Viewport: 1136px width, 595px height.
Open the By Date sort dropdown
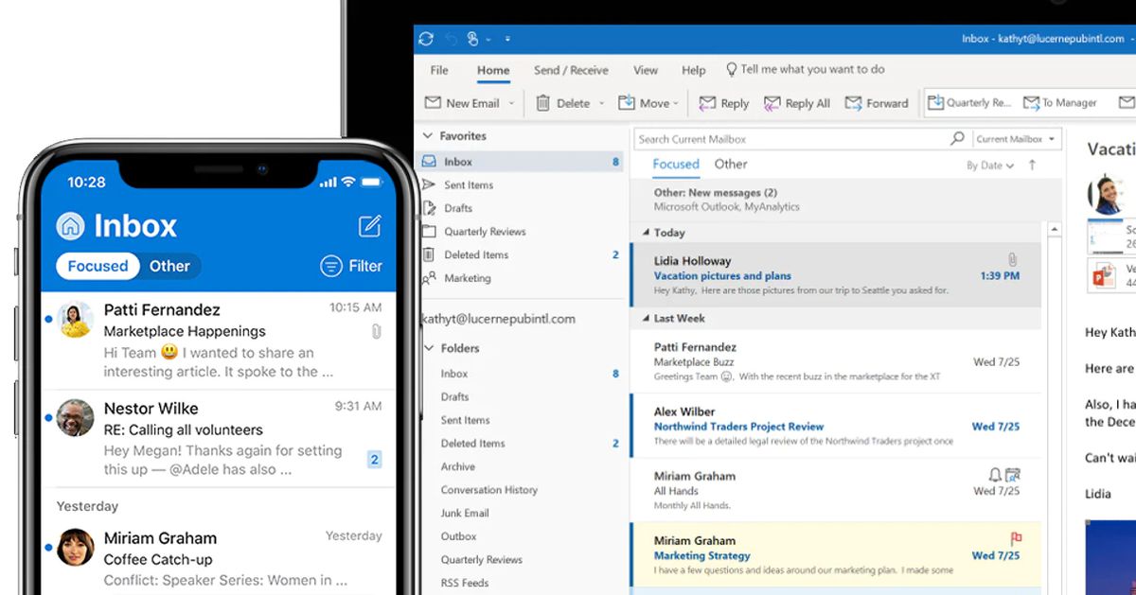[988, 165]
